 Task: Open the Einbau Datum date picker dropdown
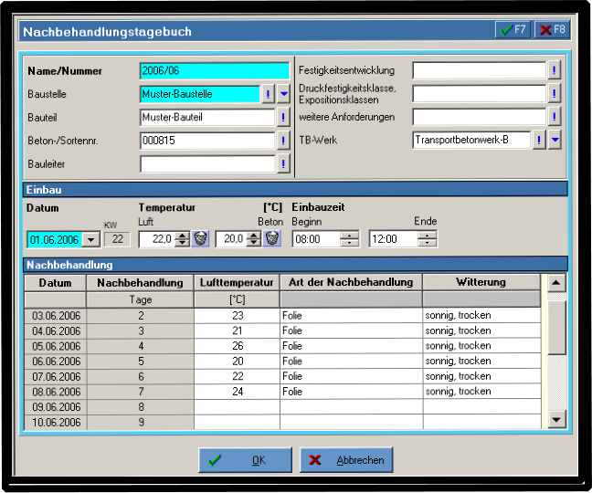pos(90,239)
